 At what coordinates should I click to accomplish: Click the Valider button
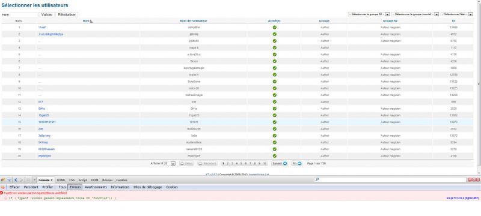tap(47, 14)
